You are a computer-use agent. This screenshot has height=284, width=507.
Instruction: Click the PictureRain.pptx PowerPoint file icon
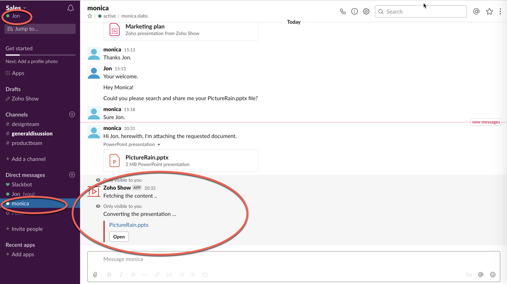tap(115, 161)
